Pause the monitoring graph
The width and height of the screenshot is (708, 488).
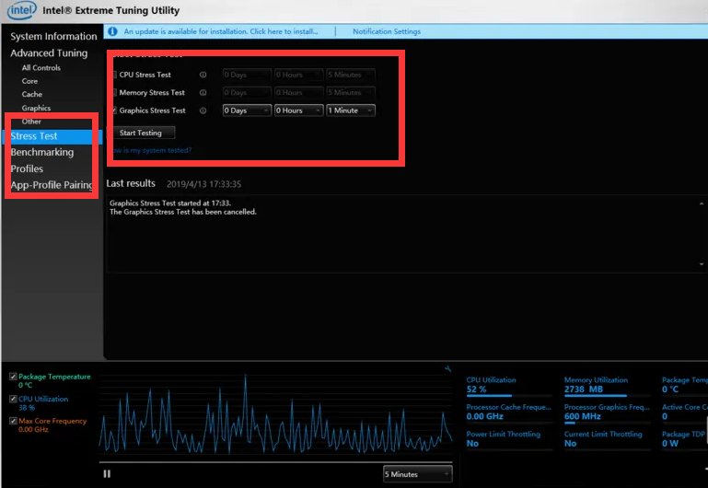107,473
